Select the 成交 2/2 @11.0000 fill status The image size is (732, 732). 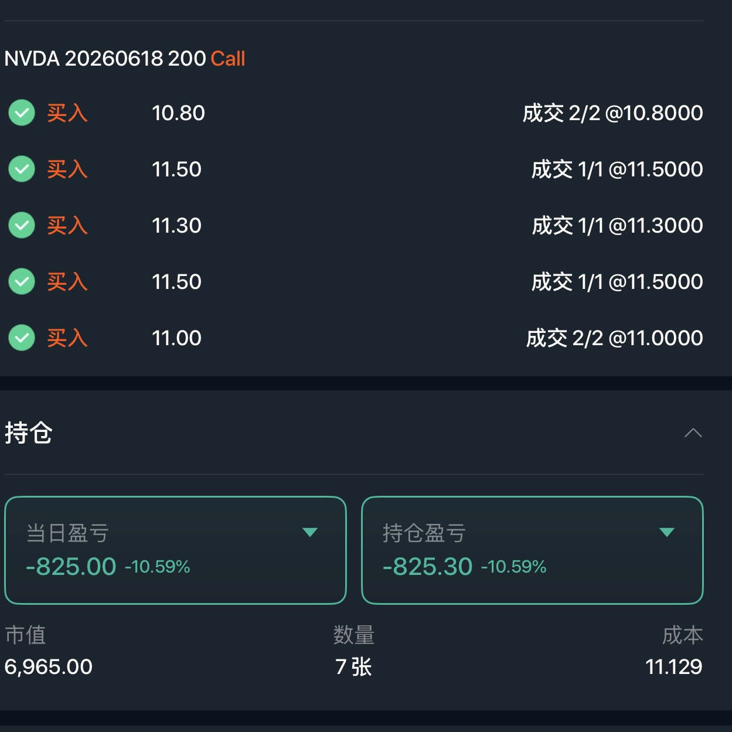(614, 338)
